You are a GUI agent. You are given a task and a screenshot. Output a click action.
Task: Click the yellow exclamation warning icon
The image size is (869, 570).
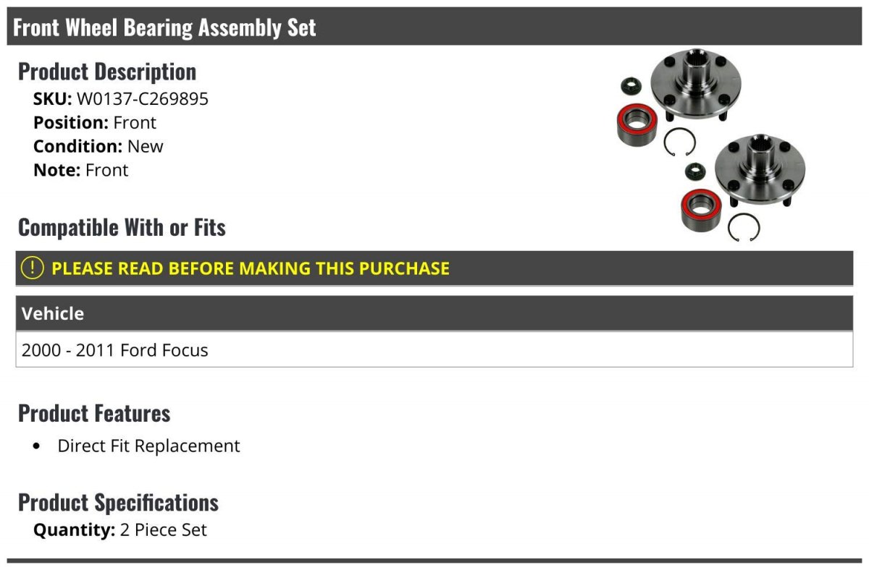tap(33, 268)
